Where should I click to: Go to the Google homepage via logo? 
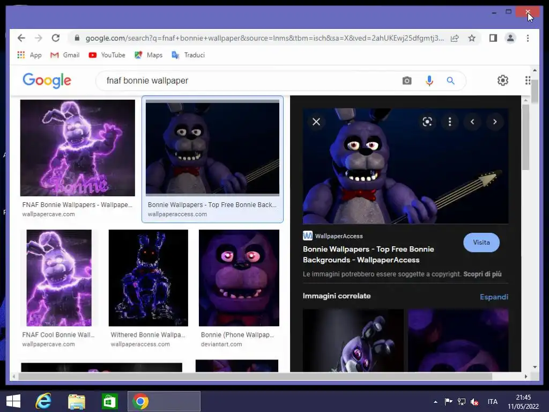[47, 80]
